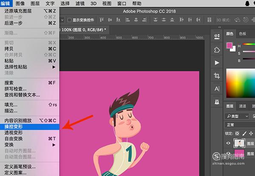The height and width of the screenshot is (176, 255).
Task: Click the S saturation slider
Action: [249, 52]
